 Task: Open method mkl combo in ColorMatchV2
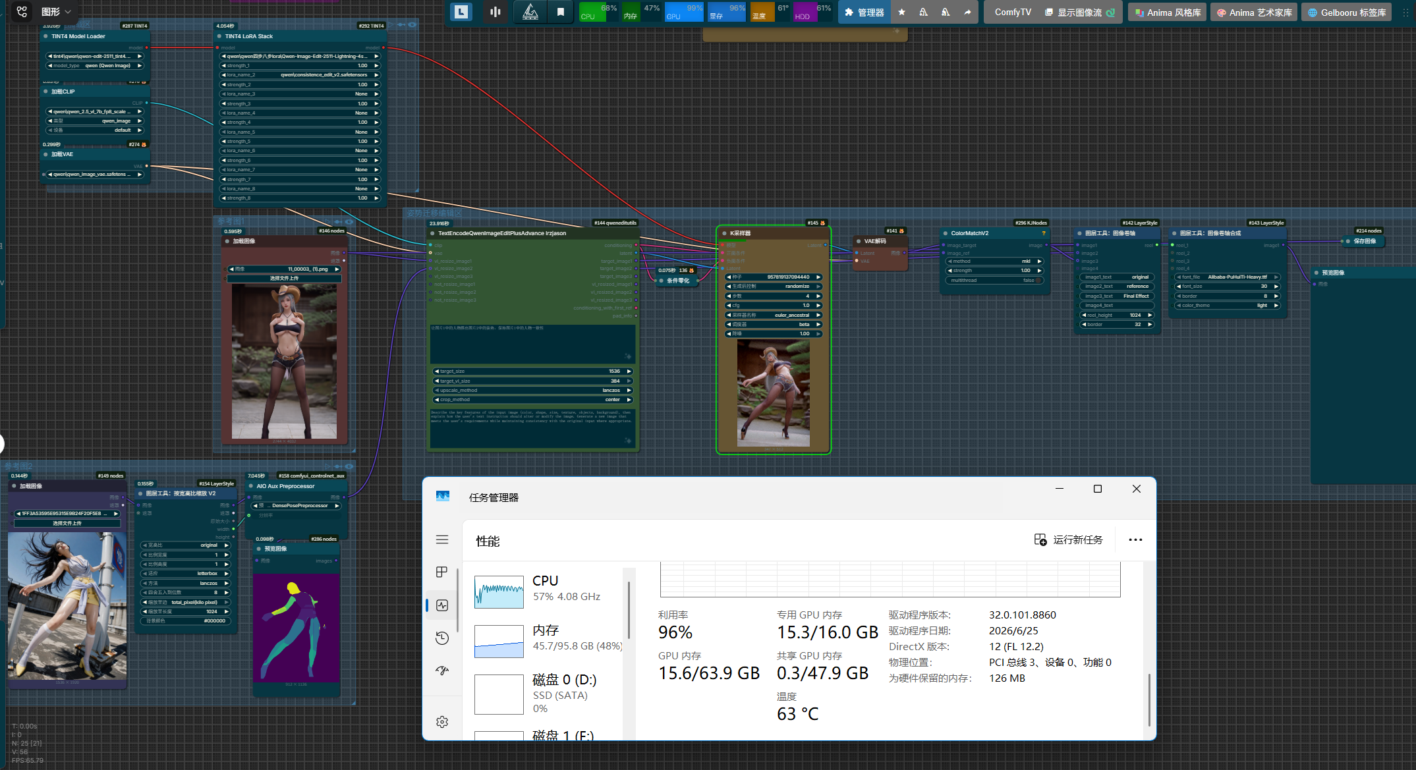pos(994,261)
